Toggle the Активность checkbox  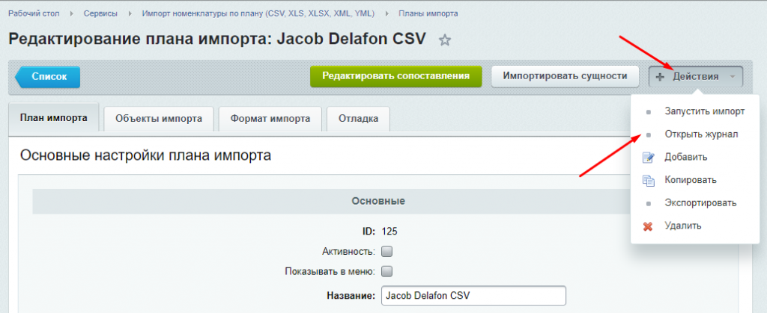click(387, 252)
